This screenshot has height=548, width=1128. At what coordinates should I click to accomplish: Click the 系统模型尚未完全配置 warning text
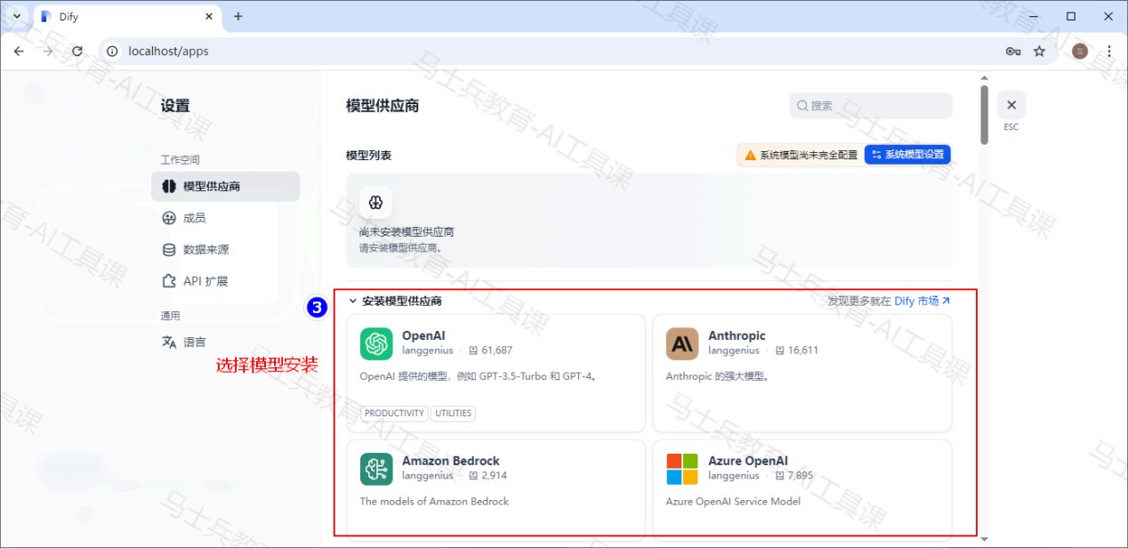coord(809,155)
